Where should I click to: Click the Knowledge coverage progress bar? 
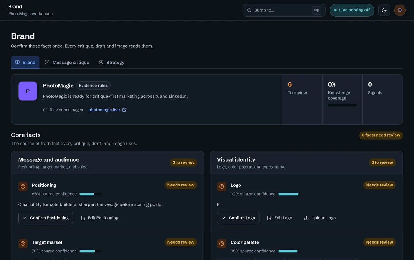[x=342, y=105]
